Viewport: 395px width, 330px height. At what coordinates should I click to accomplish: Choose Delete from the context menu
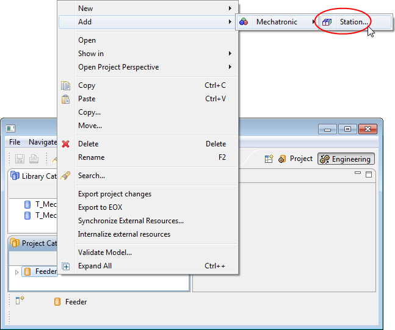point(148,144)
